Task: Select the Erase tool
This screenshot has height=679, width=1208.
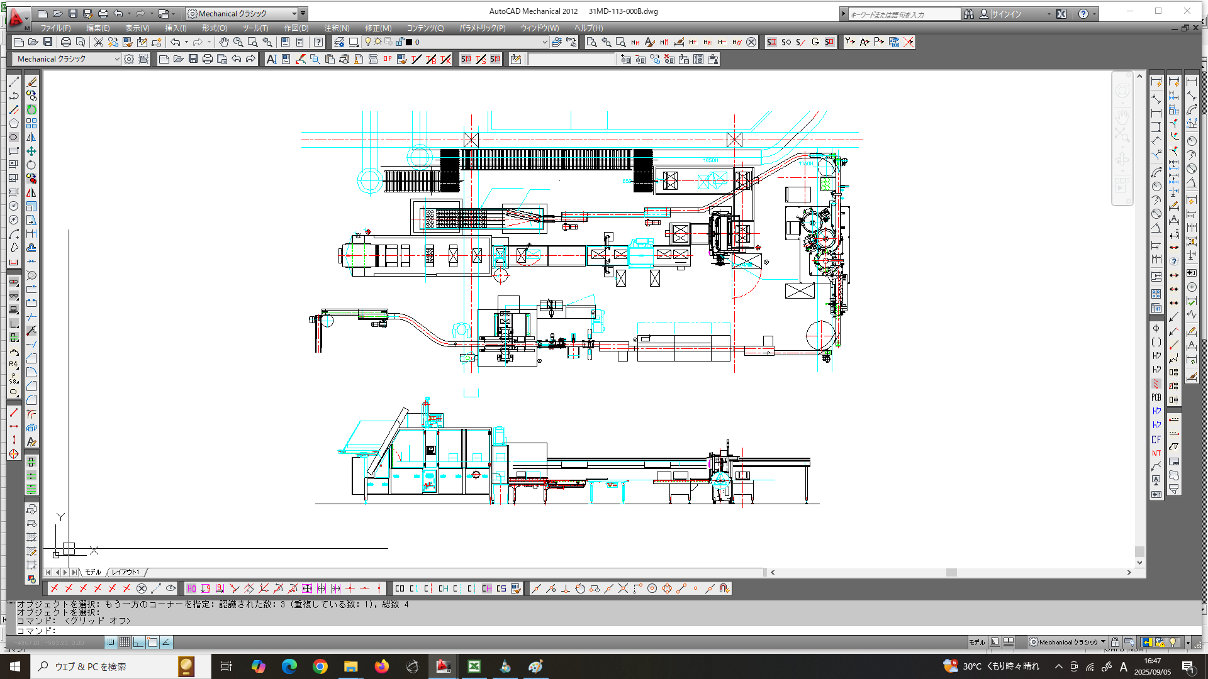Action: (x=31, y=82)
